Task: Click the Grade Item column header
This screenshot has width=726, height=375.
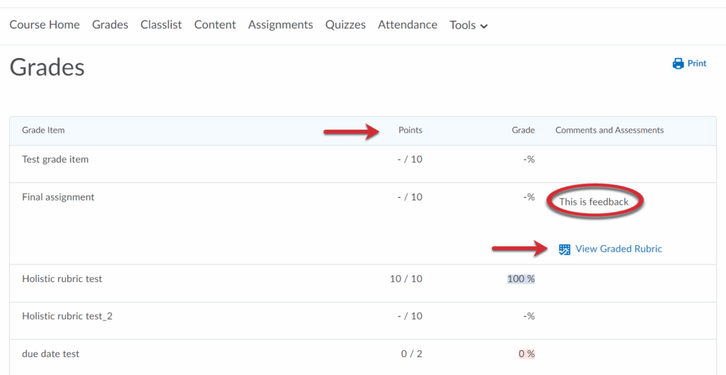Action: [x=43, y=130]
